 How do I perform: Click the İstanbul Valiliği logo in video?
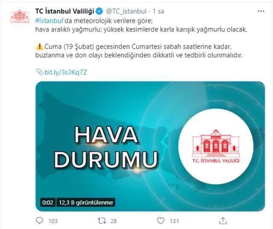(216, 146)
